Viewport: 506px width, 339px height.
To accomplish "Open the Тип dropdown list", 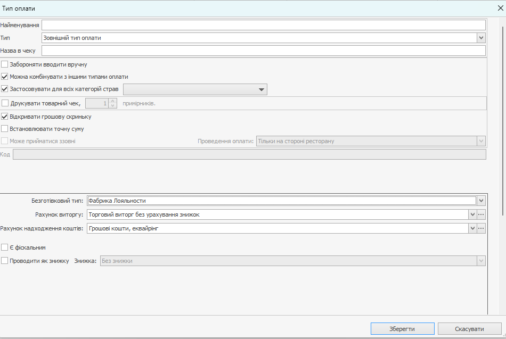I will tap(481, 38).
